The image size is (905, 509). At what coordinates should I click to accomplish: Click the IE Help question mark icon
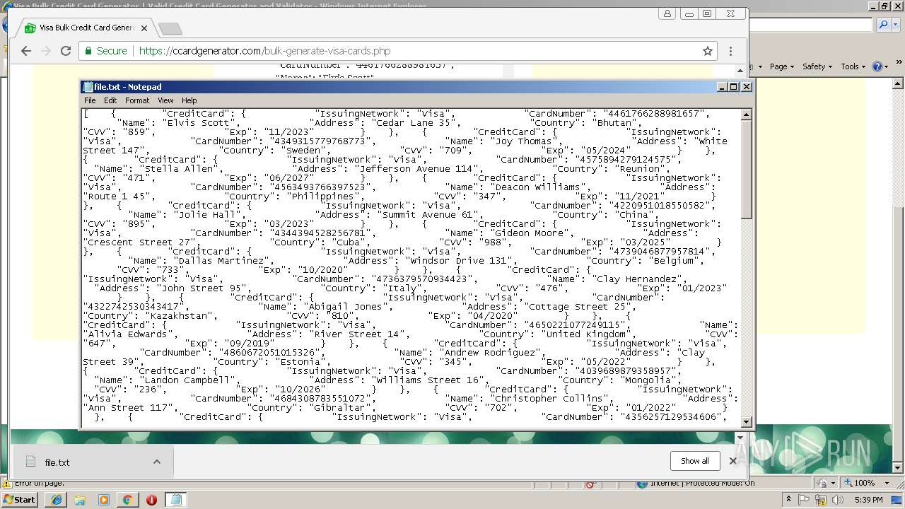(877, 66)
